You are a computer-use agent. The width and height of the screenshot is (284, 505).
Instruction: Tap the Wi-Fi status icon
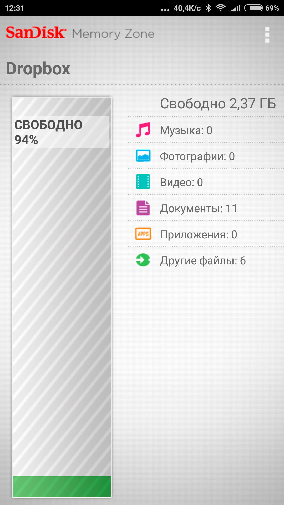click(220, 8)
